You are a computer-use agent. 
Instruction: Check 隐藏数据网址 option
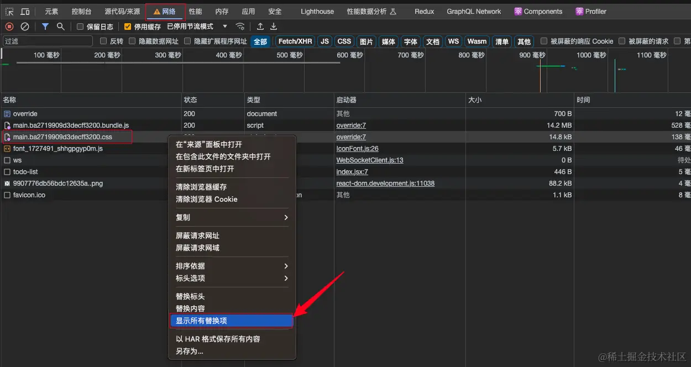tap(132, 41)
